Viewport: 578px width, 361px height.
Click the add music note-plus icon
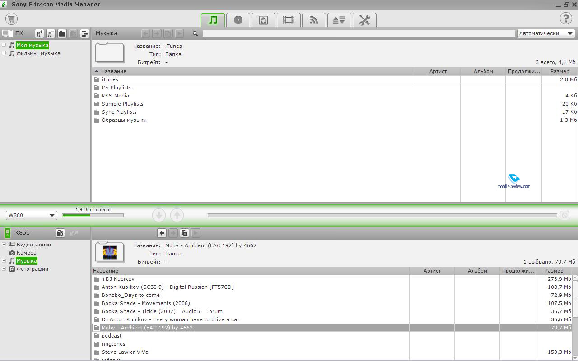[x=39, y=33]
